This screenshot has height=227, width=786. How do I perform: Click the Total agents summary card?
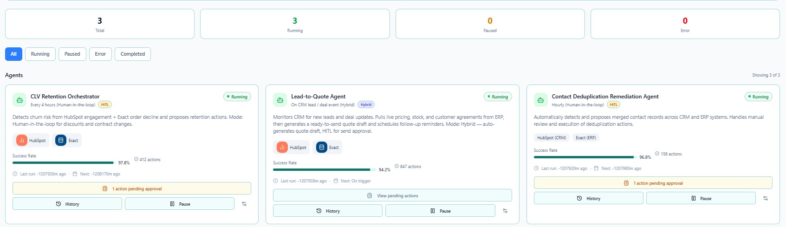coord(100,24)
